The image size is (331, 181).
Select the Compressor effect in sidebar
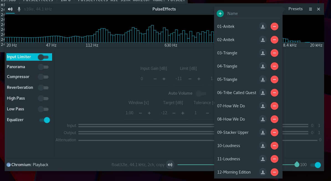tap(18, 77)
